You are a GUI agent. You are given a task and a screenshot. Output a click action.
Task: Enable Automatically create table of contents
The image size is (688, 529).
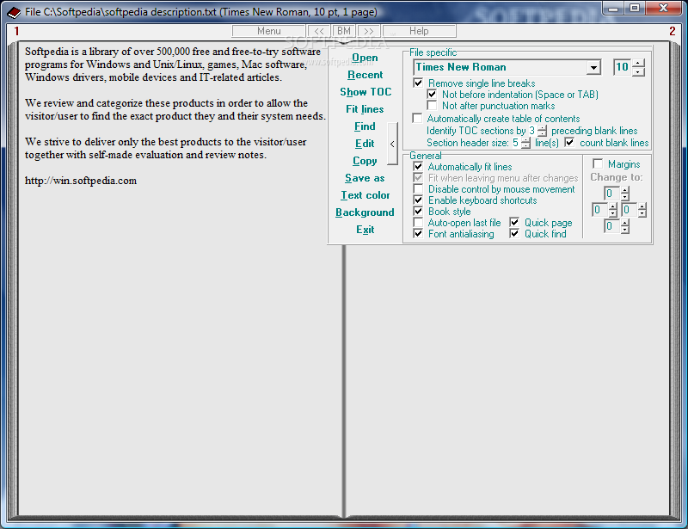(x=417, y=119)
